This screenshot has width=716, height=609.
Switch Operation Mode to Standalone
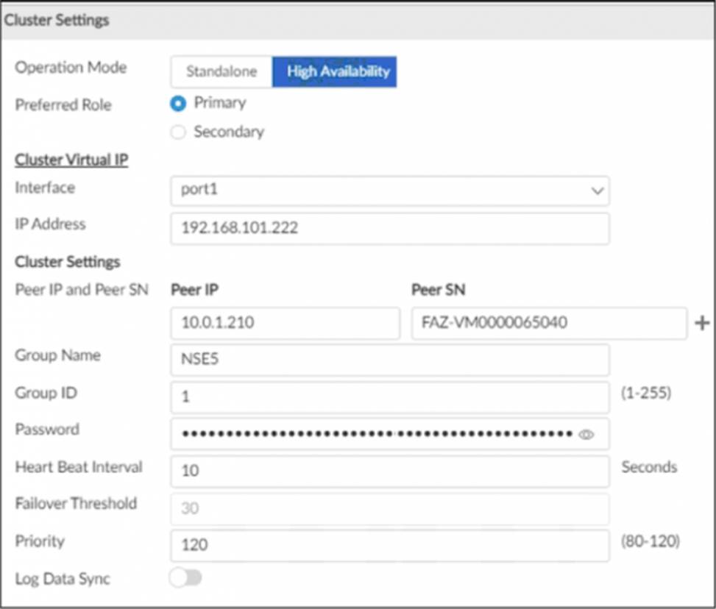coord(221,72)
